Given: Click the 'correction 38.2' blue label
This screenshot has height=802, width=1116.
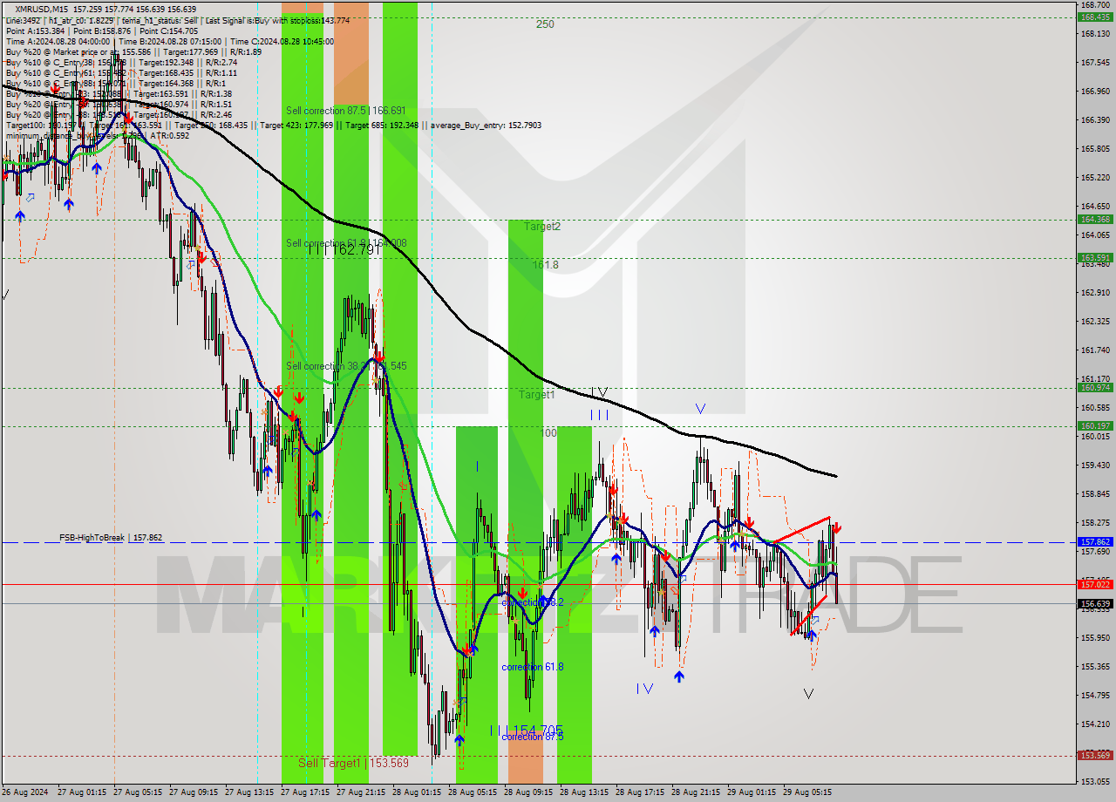Looking at the screenshot, I should coord(533,602).
